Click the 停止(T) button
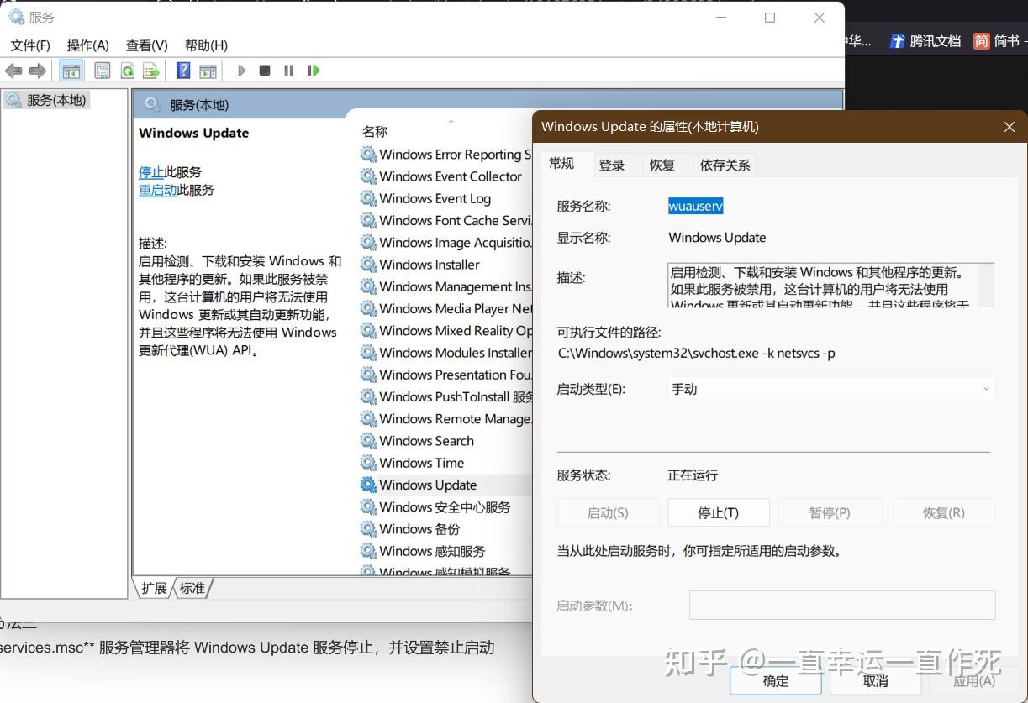 (719, 512)
